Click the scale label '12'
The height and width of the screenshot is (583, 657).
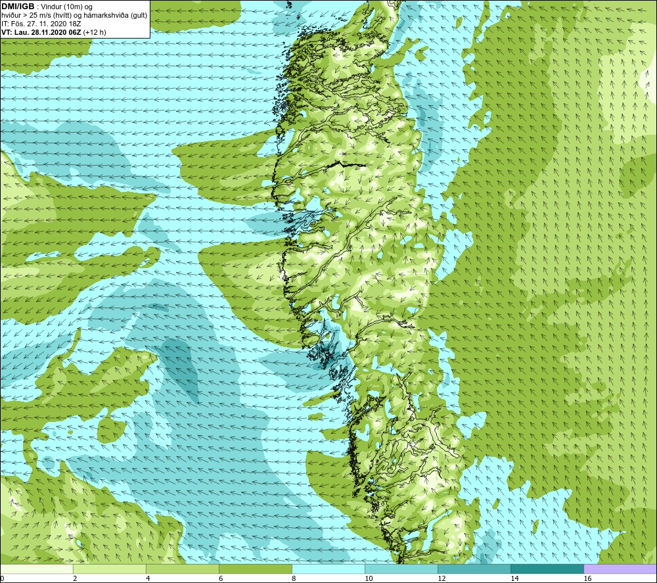click(442, 579)
